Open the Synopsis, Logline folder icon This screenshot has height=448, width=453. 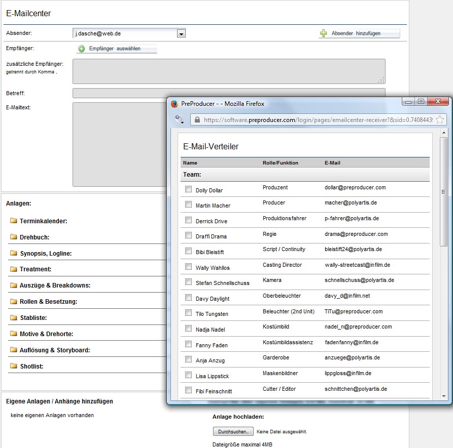pyautogui.click(x=13, y=253)
